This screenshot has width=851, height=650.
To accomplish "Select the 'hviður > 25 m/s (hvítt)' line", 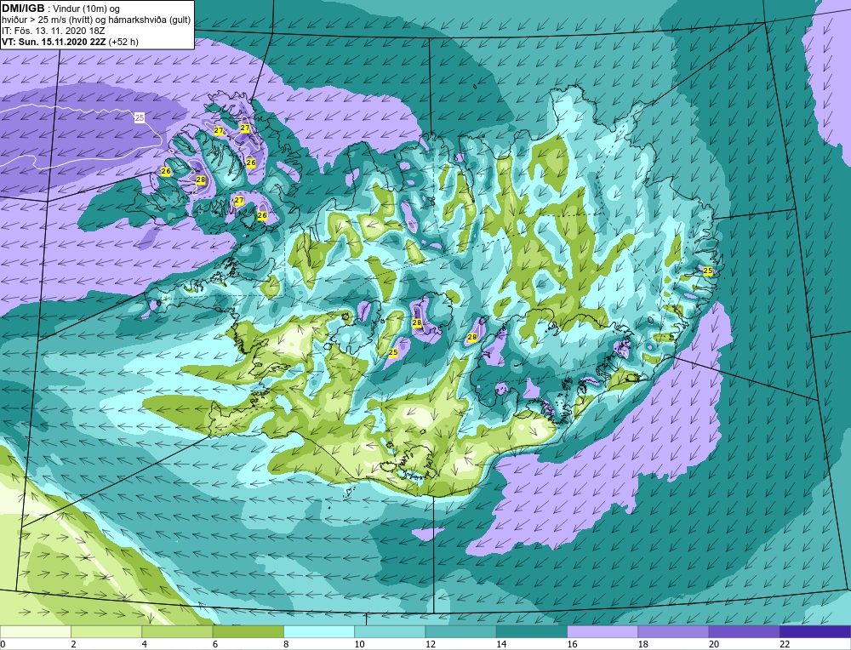I will [47, 20].
